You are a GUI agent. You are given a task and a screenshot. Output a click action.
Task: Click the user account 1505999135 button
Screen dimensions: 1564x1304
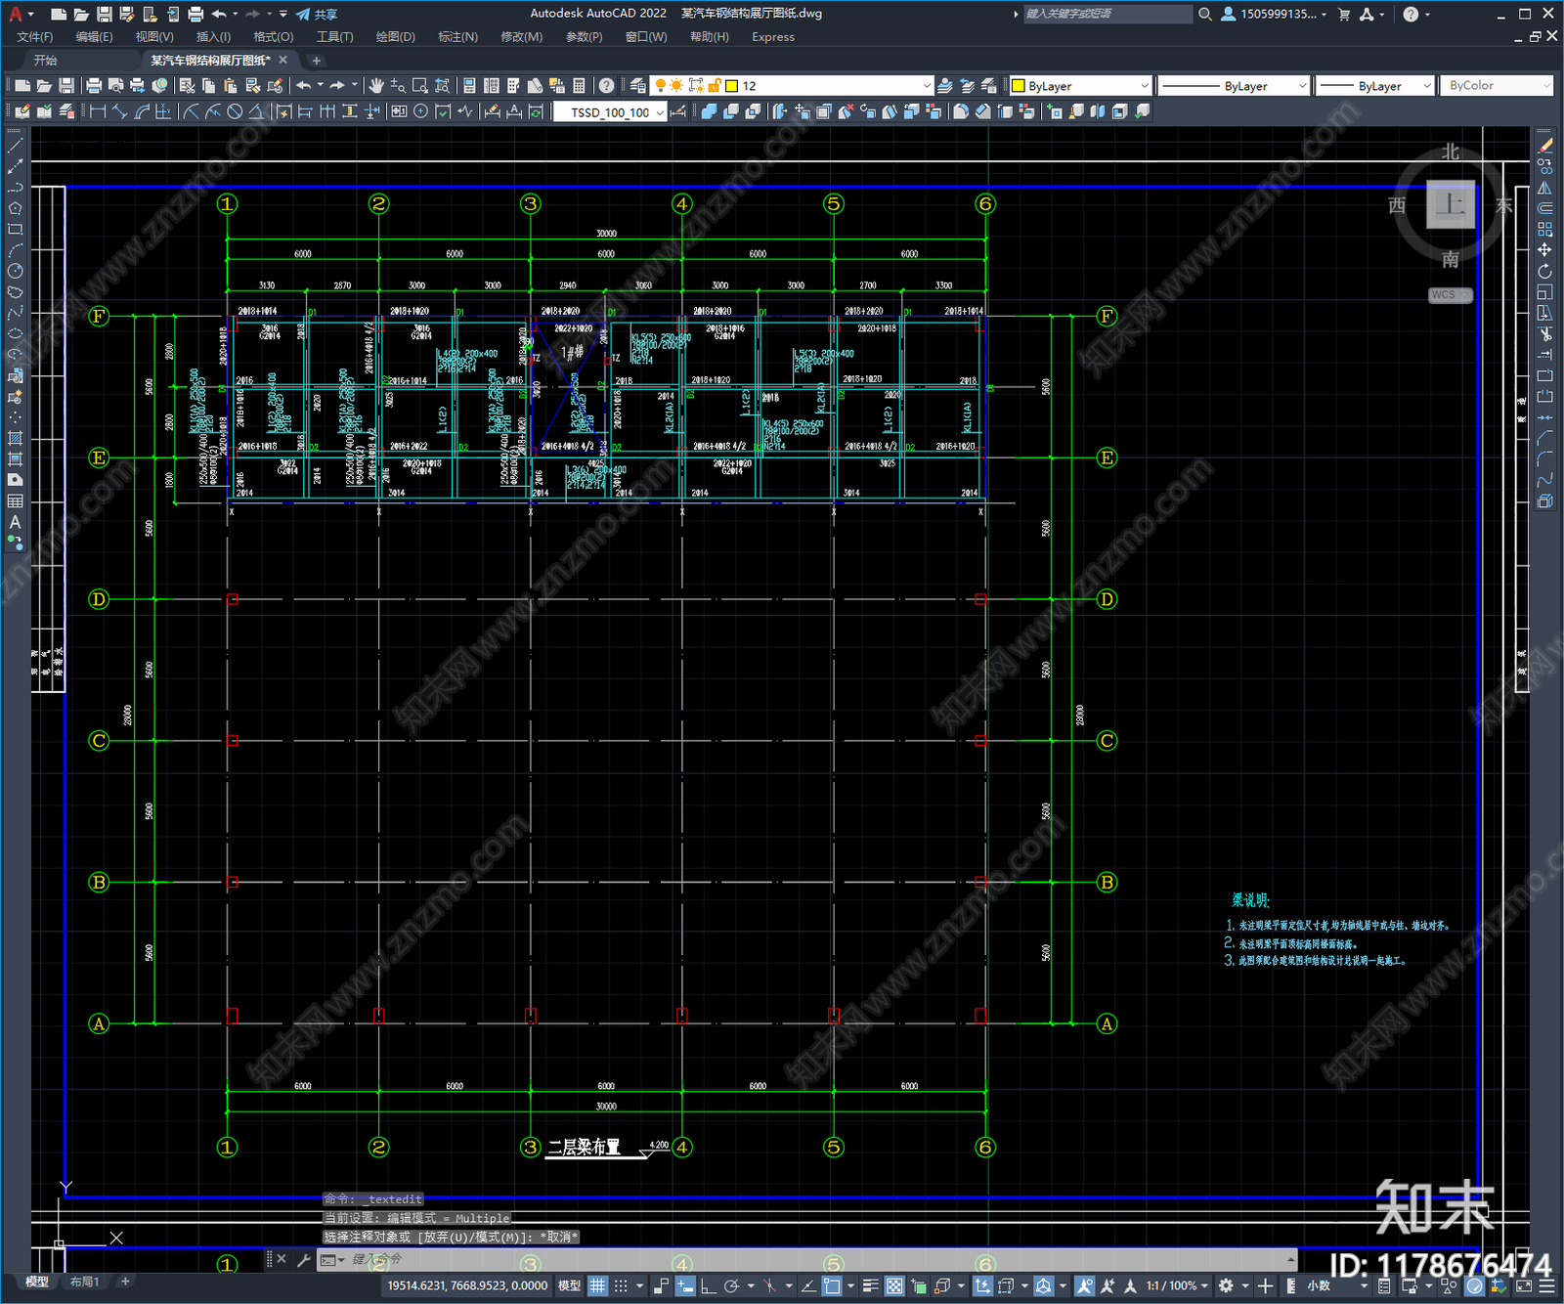[1274, 14]
